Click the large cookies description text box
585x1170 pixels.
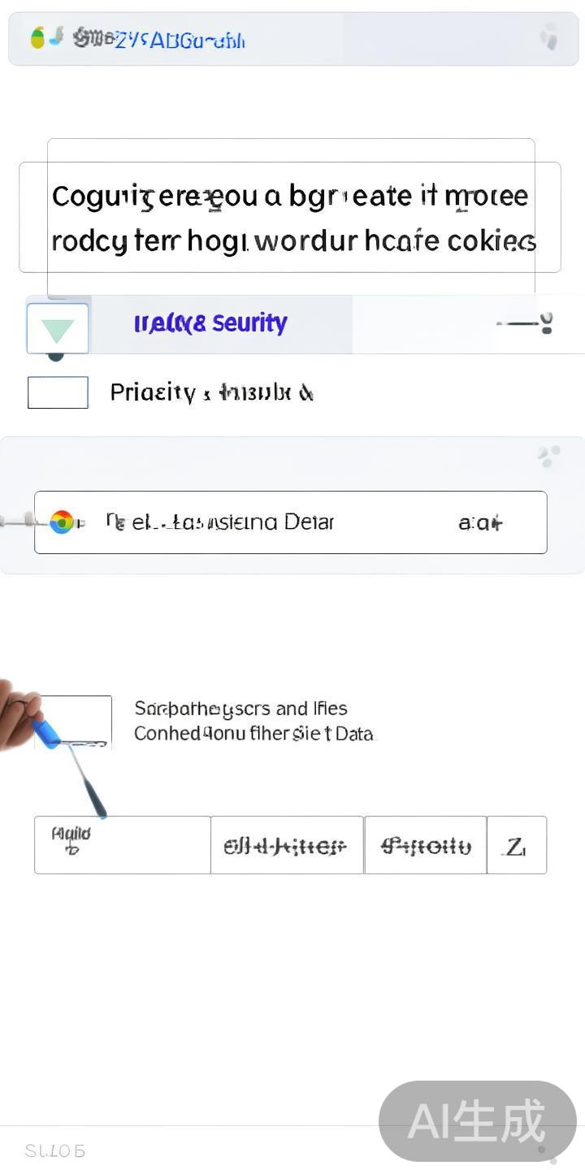click(x=290, y=218)
